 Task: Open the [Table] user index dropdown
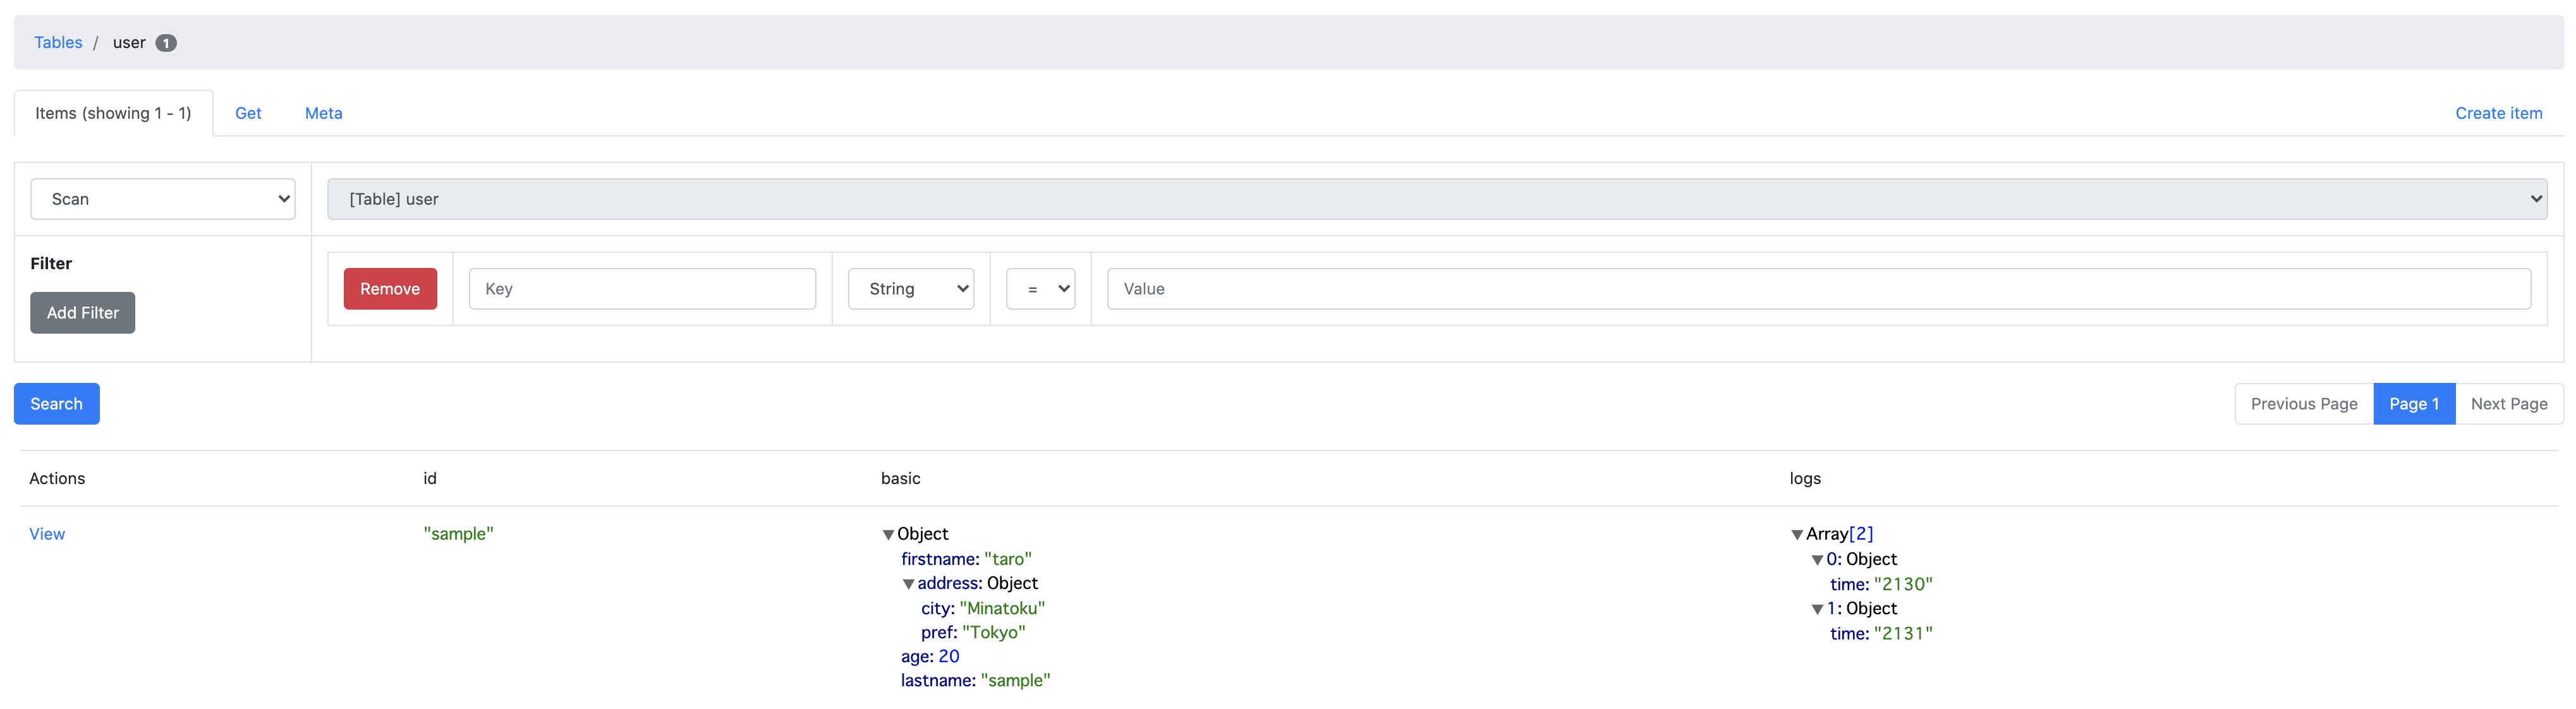[1436, 199]
